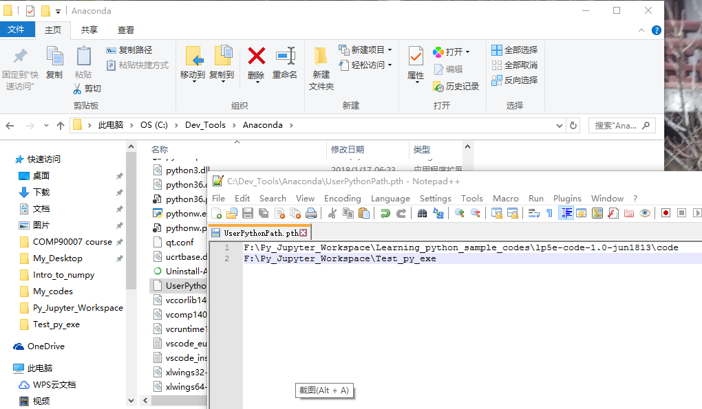Collapse the Explorer ribbon using chevron

[x=641, y=30]
